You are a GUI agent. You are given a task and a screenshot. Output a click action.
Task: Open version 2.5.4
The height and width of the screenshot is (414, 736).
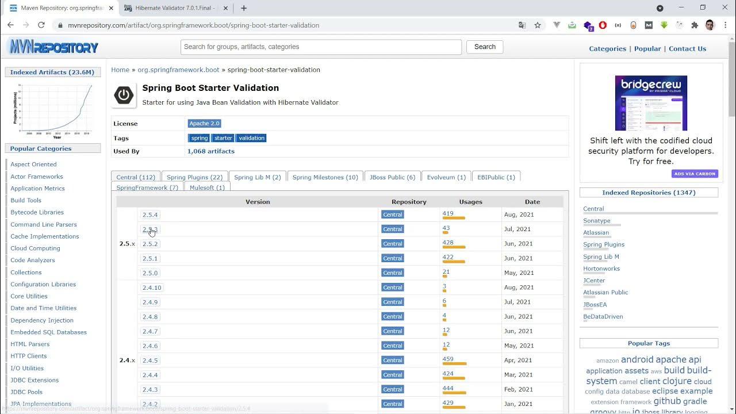click(x=150, y=214)
